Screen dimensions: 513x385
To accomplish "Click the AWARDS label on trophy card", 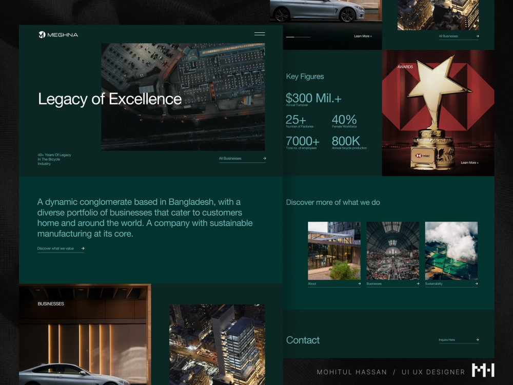I will [x=405, y=67].
